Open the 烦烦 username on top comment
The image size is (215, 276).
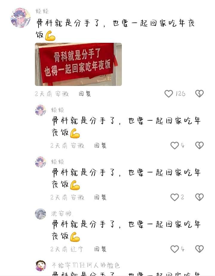point(42,11)
